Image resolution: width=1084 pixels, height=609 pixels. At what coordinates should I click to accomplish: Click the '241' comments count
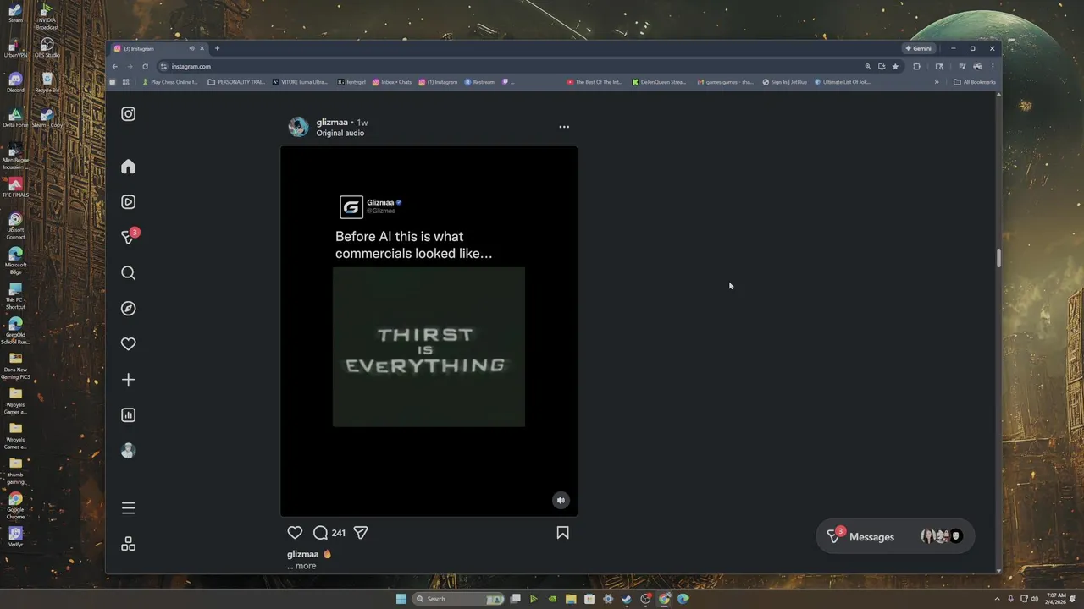[x=339, y=533]
